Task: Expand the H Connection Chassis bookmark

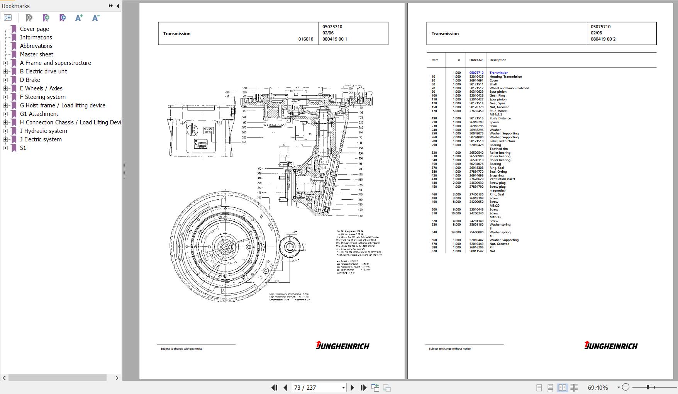Action: pyautogui.click(x=5, y=122)
